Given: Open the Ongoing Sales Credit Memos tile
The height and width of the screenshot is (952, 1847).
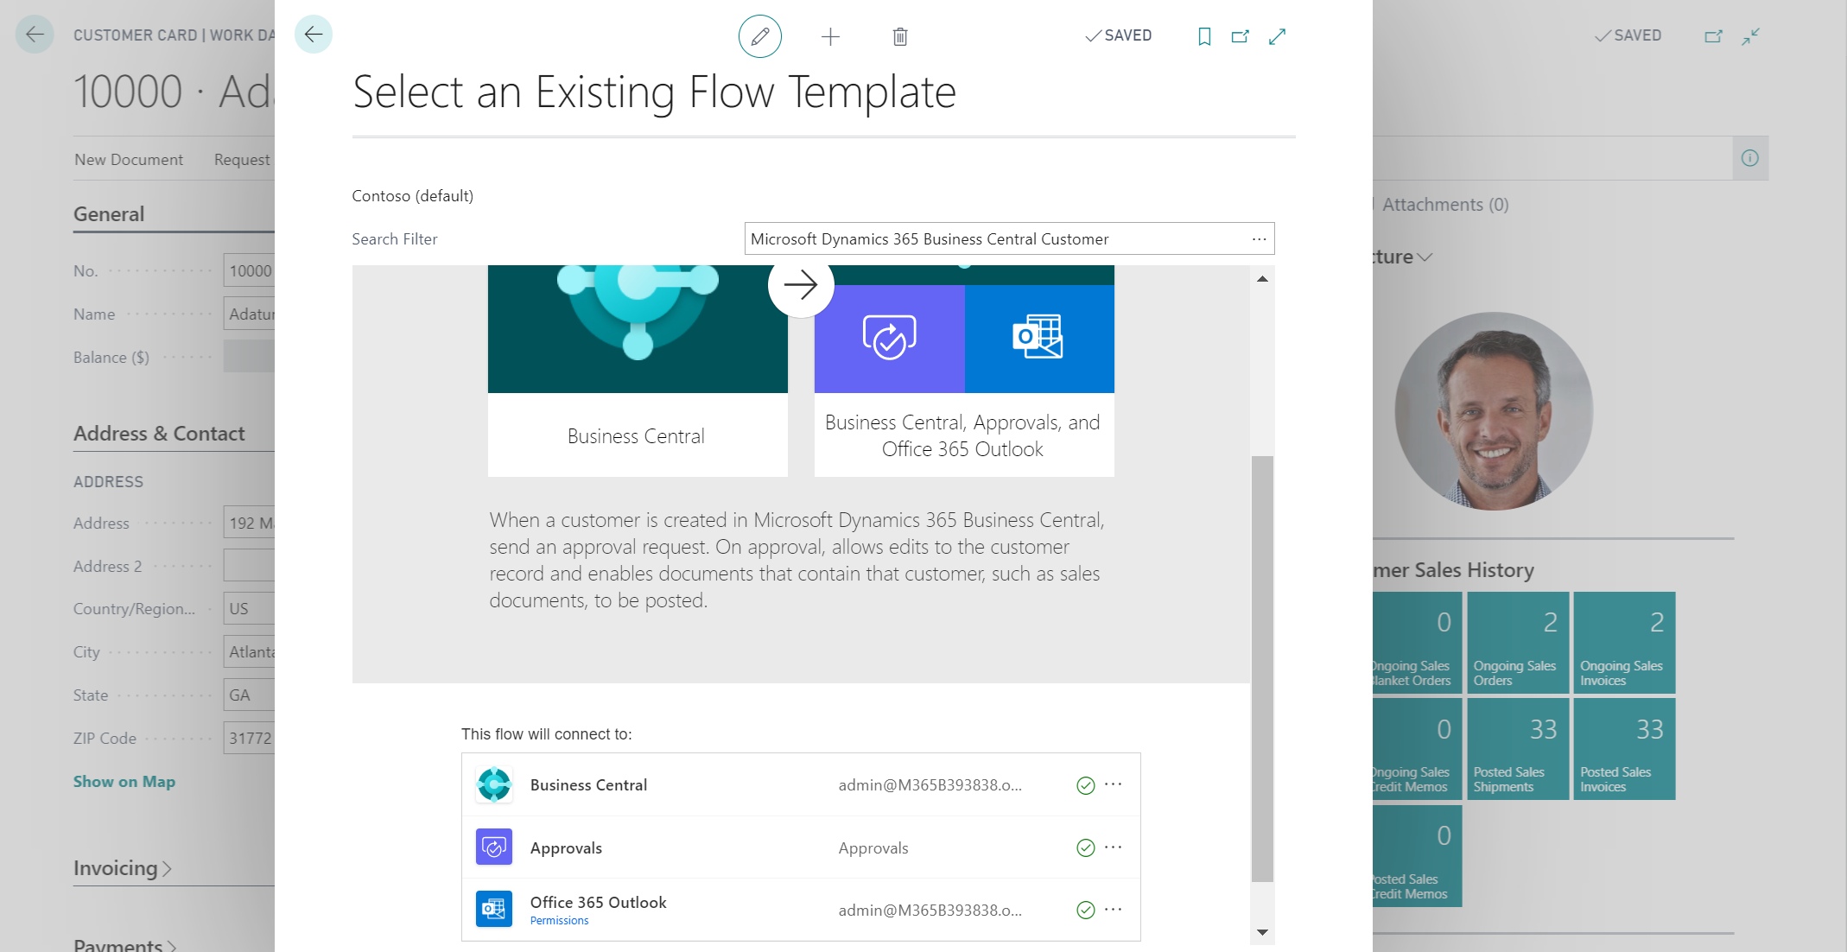Looking at the screenshot, I should pyautogui.click(x=1417, y=749).
